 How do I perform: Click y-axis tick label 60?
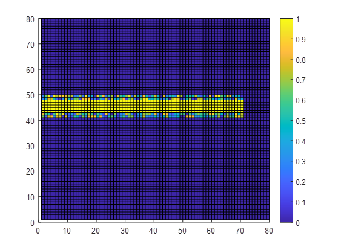pos(30,70)
